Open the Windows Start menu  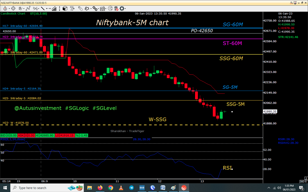coord(5,187)
